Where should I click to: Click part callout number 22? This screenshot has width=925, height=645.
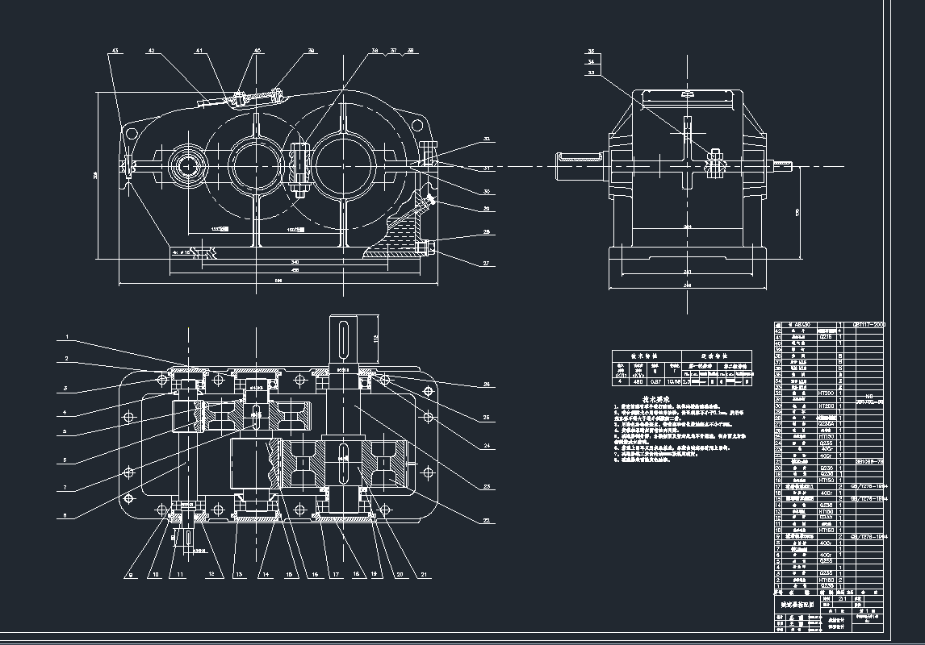coord(487,521)
